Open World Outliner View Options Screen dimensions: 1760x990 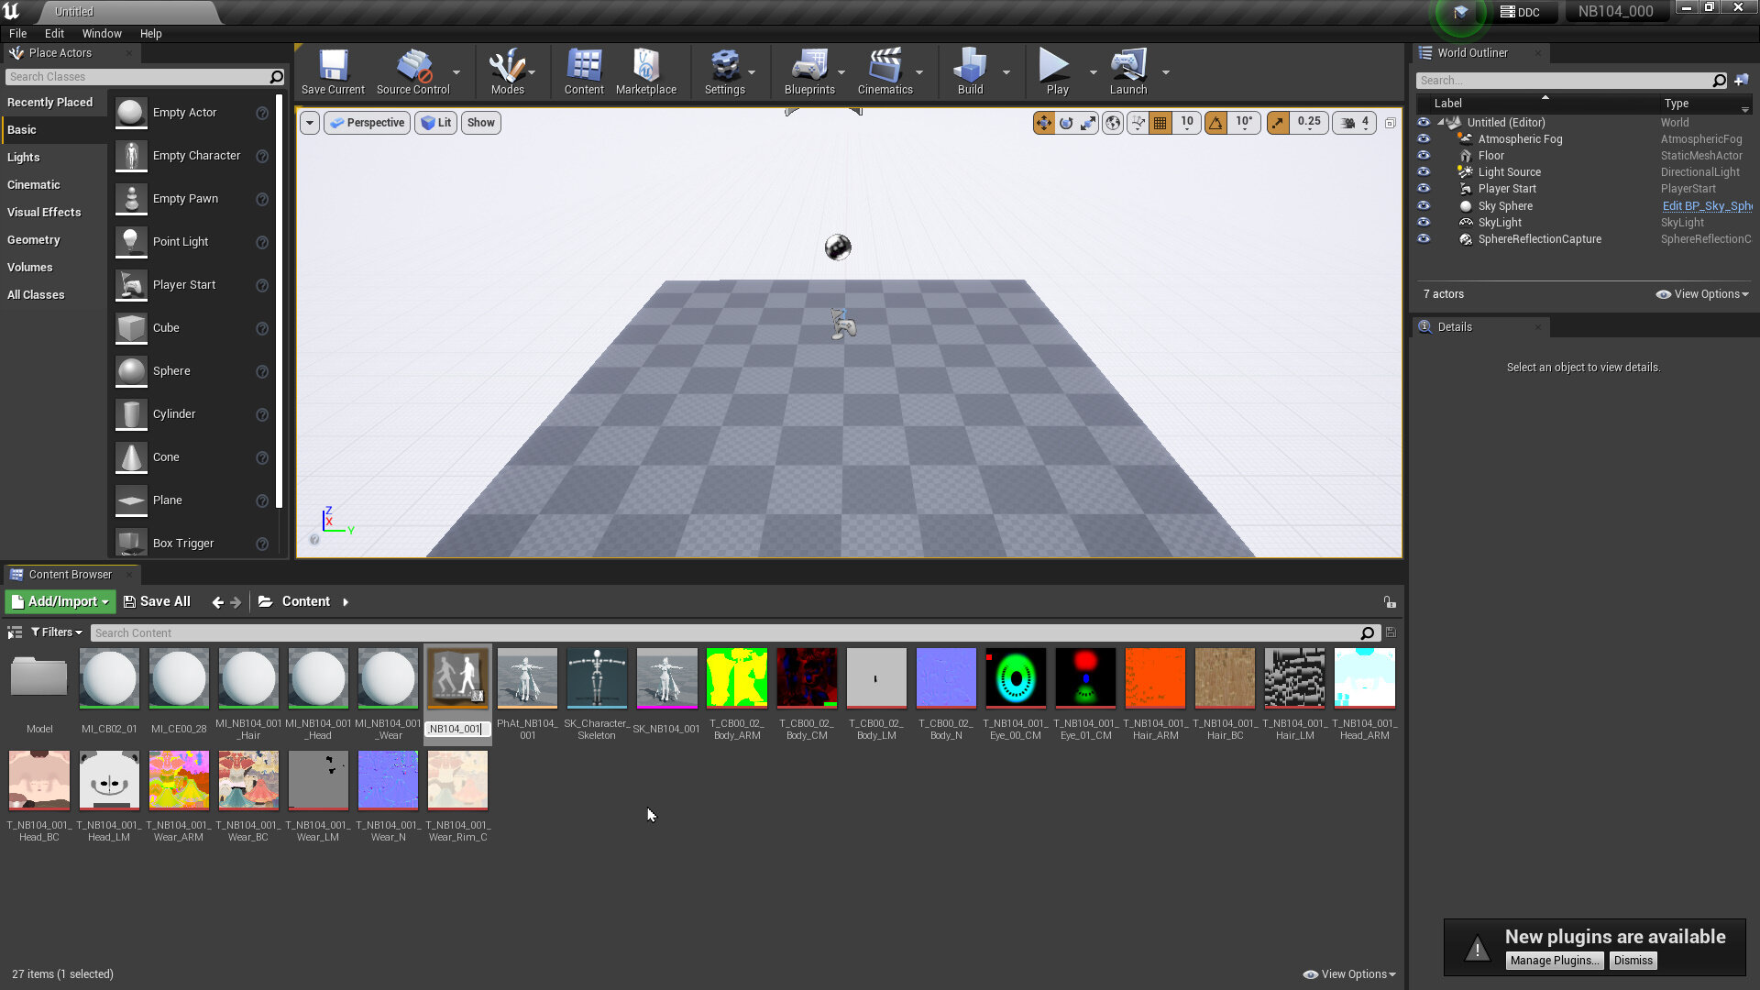pos(1703,294)
